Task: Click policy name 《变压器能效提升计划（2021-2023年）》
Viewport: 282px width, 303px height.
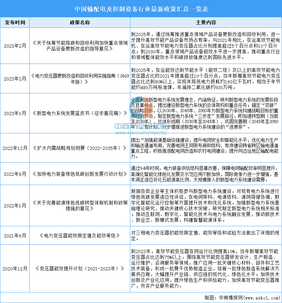Action: click(x=80, y=268)
